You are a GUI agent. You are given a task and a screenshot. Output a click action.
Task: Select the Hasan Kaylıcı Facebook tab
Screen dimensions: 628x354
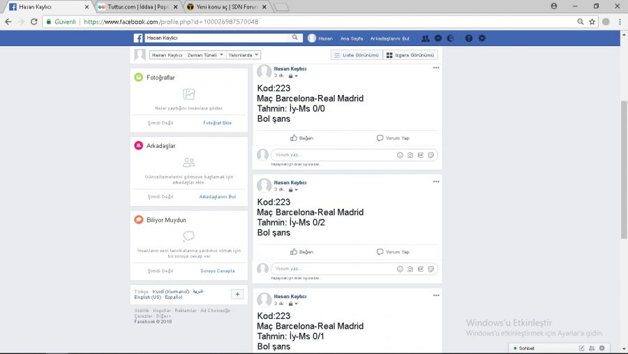(48, 7)
